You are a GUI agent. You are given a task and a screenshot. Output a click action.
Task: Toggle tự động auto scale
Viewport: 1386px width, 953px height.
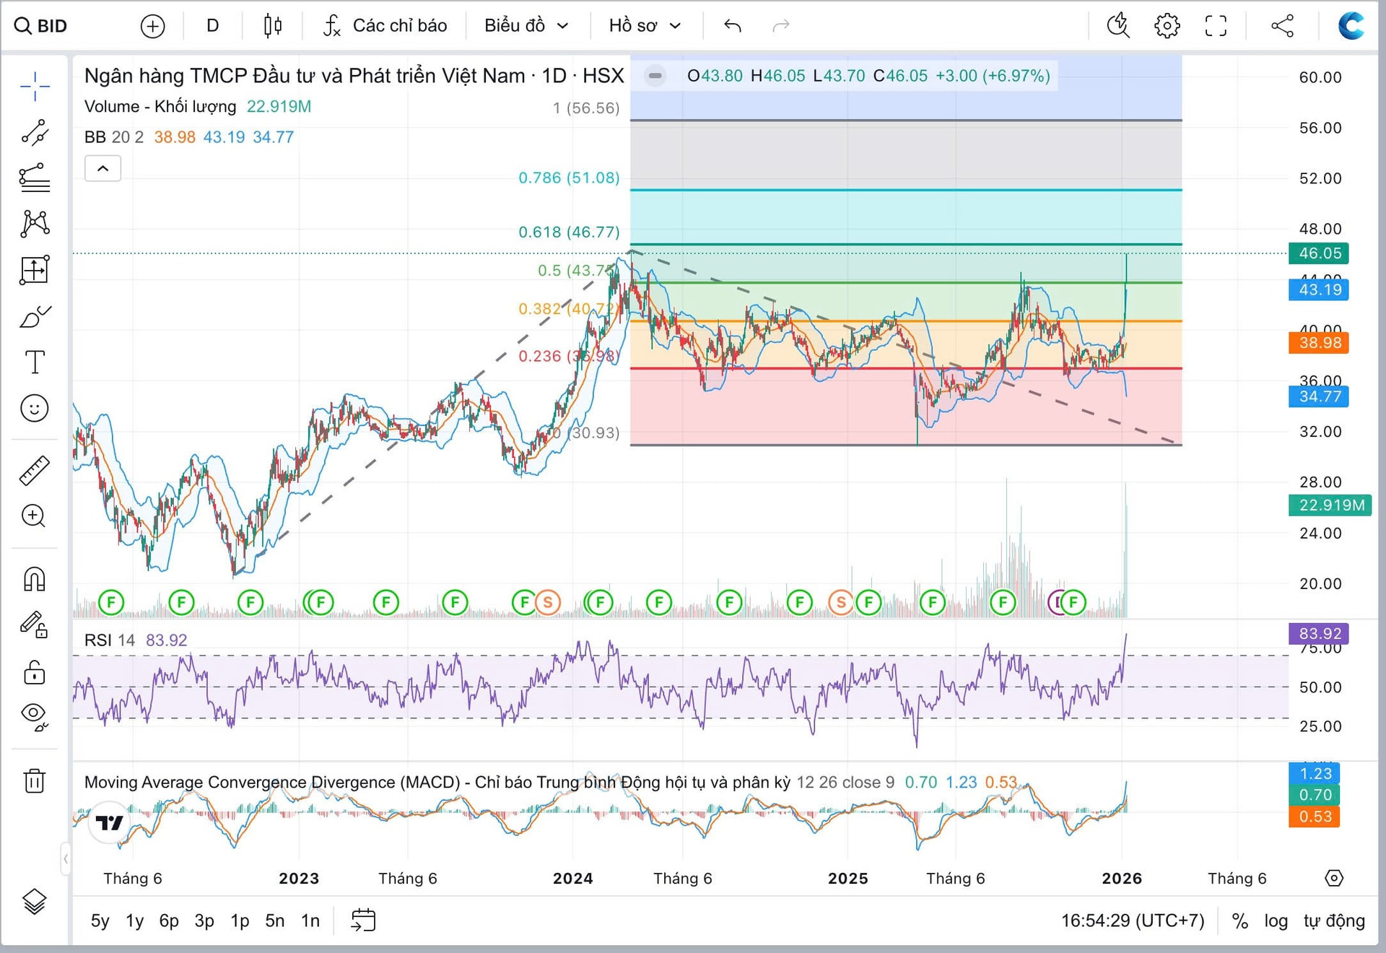pyautogui.click(x=1334, y=921)
